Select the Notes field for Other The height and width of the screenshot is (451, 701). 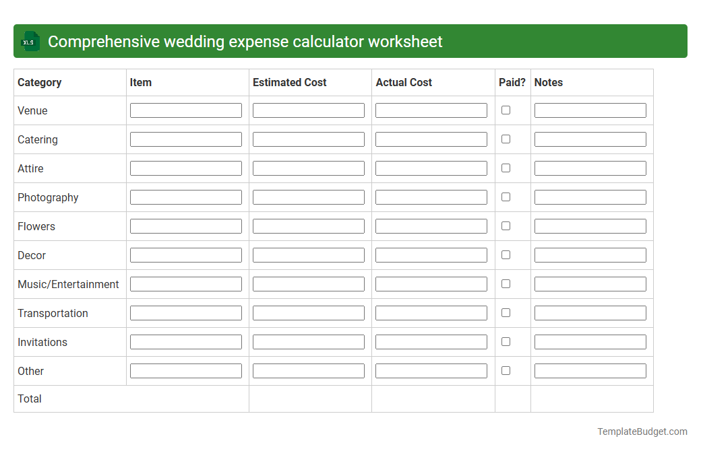[x=590, y=370]
